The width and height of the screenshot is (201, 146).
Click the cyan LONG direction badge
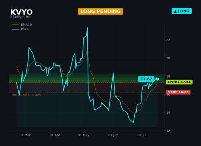click(x=182, y=11)
